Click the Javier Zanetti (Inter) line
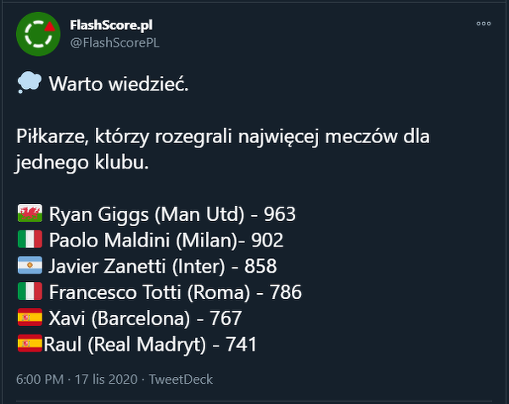Viewport: 509px width, 404px height. pyautogui.click(x=163, y=266)
